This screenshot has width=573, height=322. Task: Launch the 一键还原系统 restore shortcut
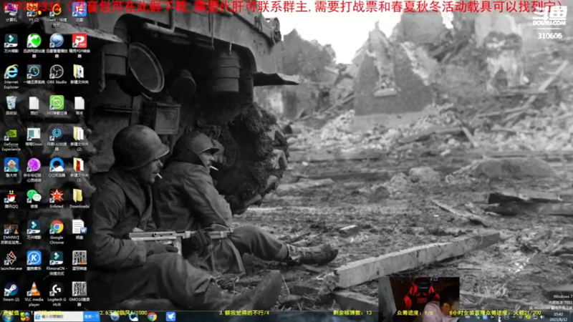pos(34,74)
